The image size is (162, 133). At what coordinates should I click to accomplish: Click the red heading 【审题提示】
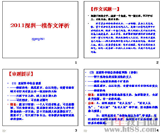[21, 74]
